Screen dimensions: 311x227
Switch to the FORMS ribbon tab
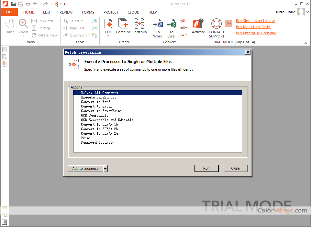point(88,12)
